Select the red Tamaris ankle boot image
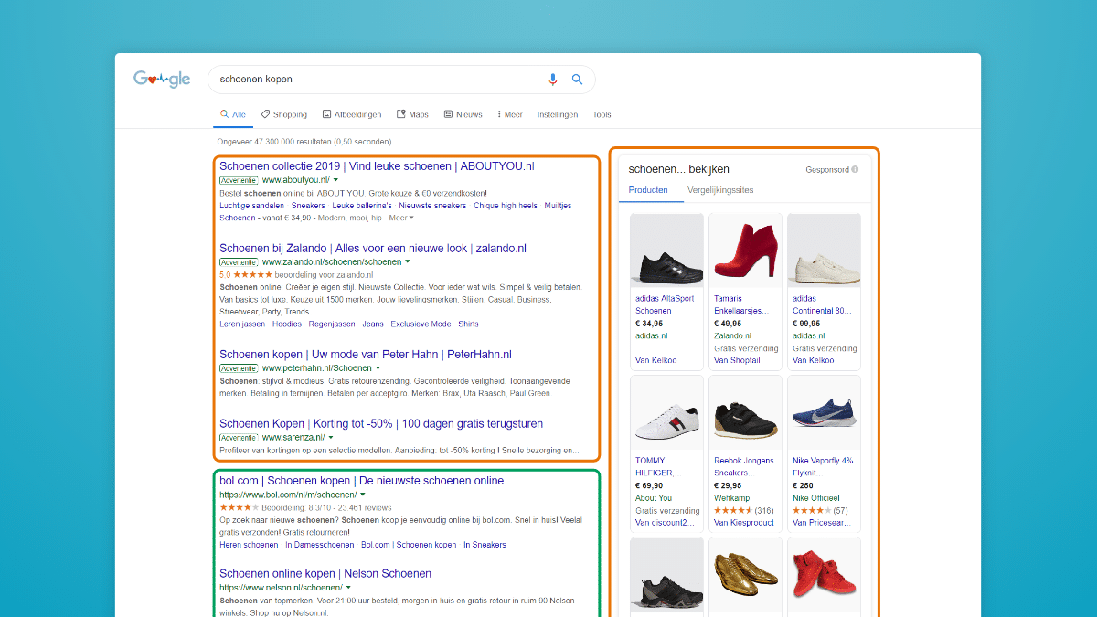The width and height of the screenshot is (1097, 617). click(745, 250)
